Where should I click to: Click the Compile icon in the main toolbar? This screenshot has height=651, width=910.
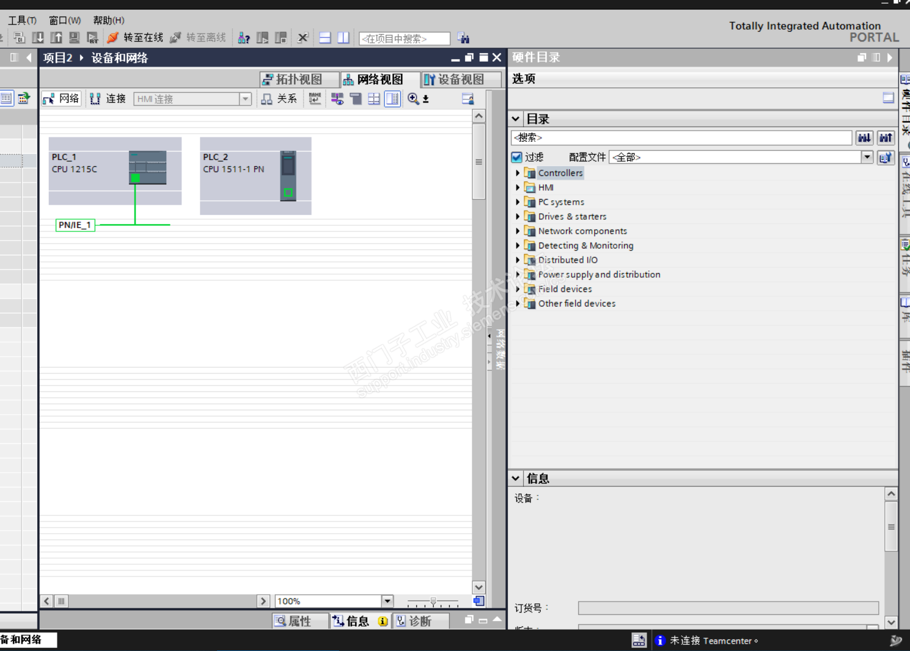point(20,38)
